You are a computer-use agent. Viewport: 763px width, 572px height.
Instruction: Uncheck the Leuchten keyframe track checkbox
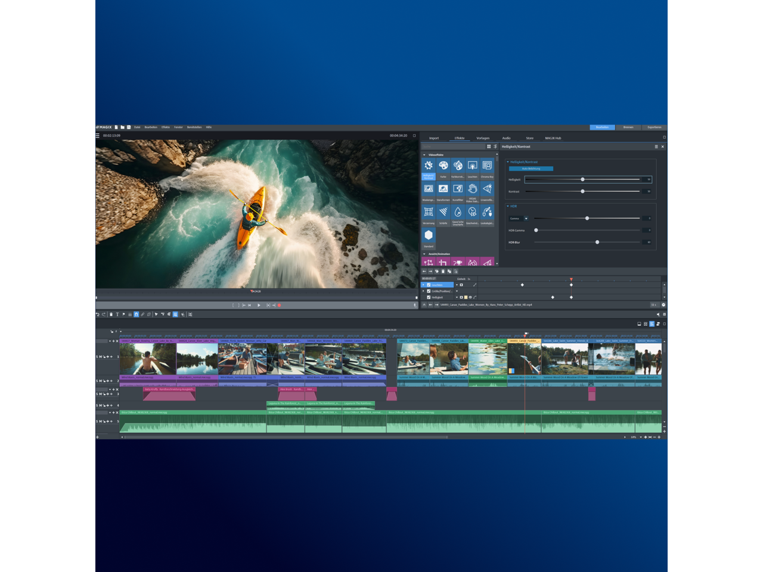pos(429,285)
